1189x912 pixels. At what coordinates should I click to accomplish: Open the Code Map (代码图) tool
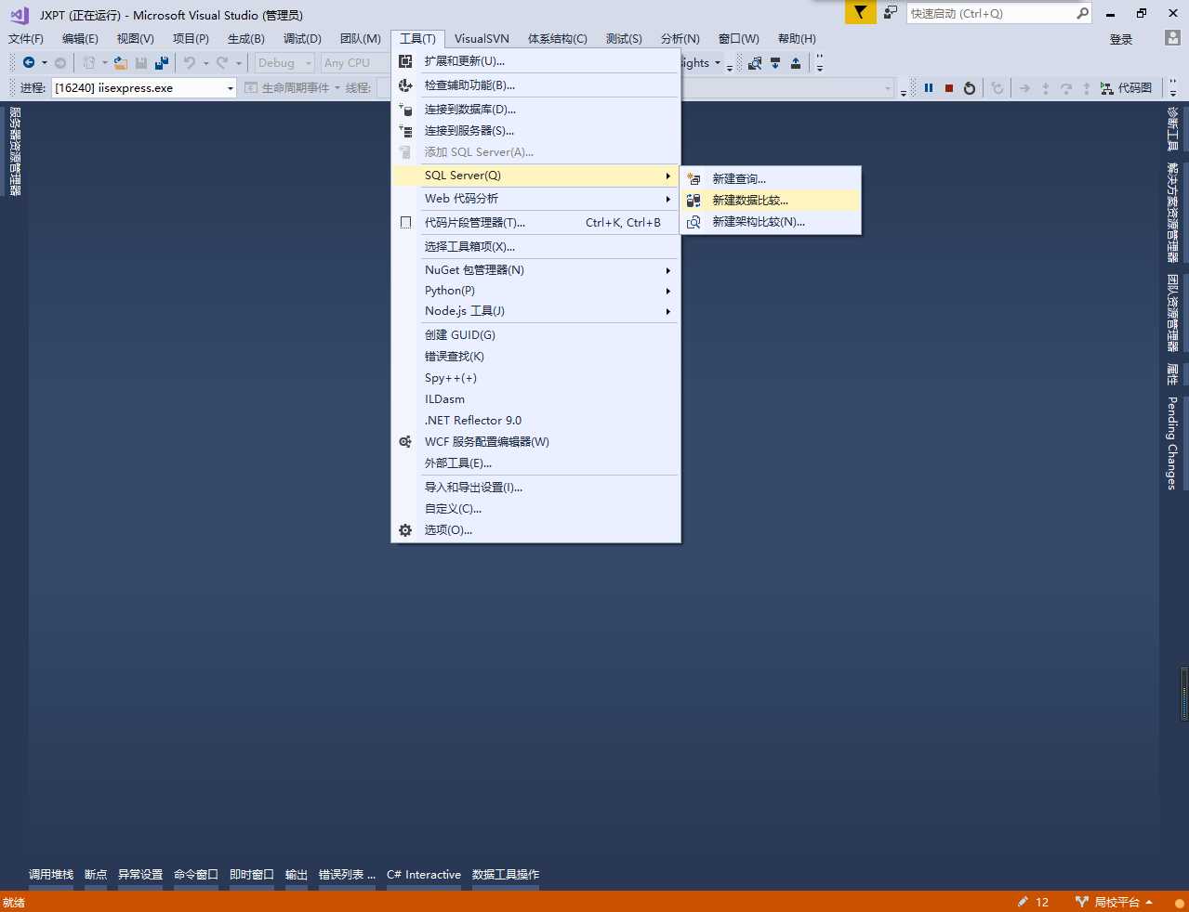coord(1127,88)
